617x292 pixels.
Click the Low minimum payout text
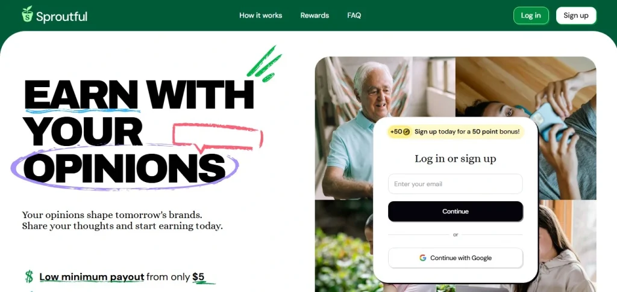[92, 277]
